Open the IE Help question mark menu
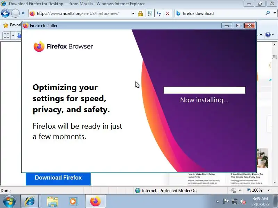The height and width of the screenshot is (208, 278). click(x=268, y=35)
